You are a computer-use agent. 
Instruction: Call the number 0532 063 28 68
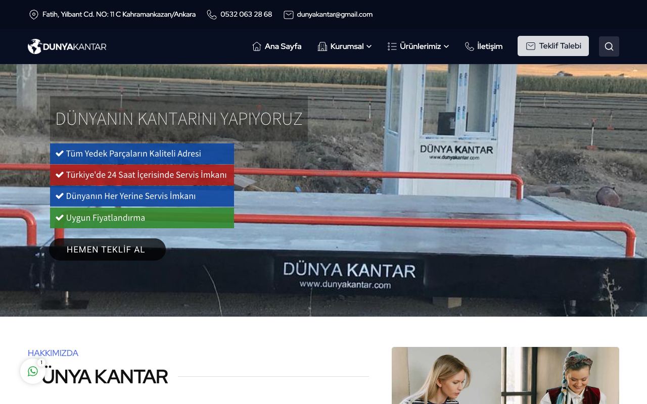coord(246,15)
